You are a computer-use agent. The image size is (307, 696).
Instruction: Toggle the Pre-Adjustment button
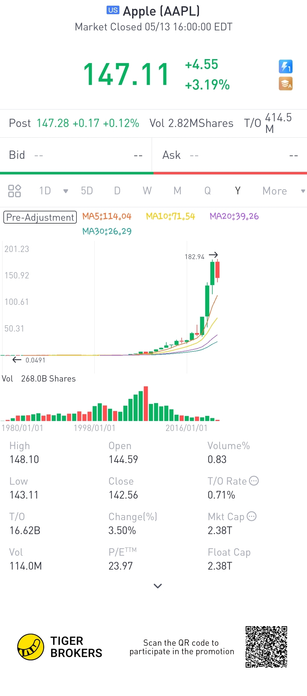40,217
